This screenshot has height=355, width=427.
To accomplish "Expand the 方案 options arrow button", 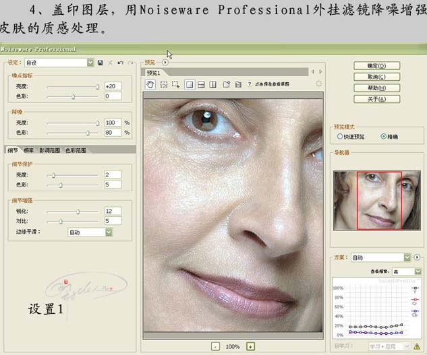I will [x=417, y=257].
